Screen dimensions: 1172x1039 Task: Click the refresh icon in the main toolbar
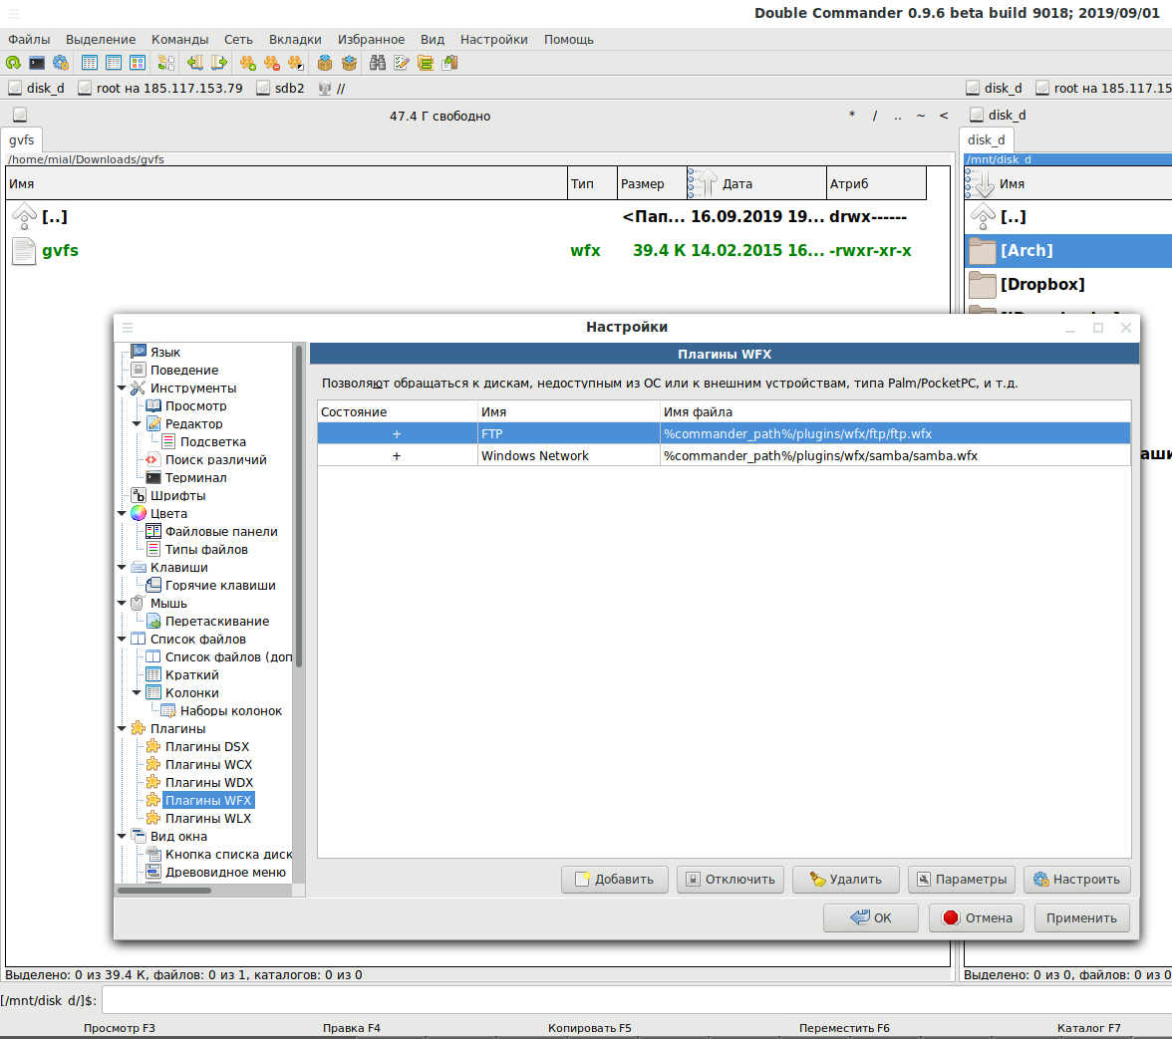(x=13, y=63)
